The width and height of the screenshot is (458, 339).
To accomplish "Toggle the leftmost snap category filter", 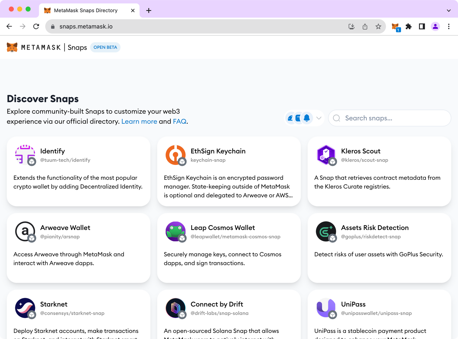I will click(291, 118).
